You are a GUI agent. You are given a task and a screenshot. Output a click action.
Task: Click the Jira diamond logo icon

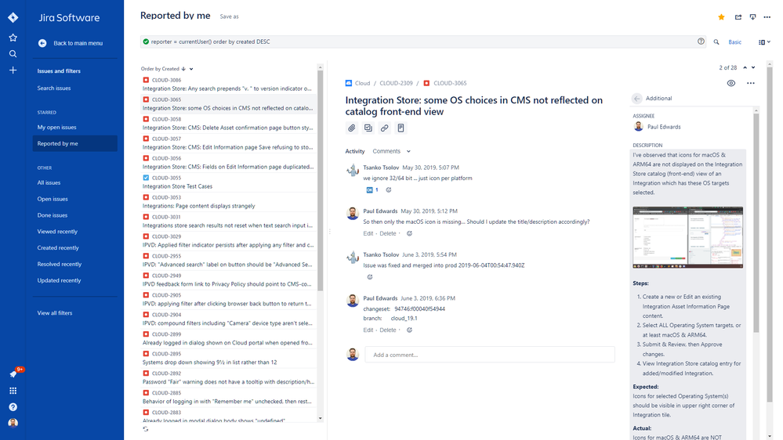[x=13, y=17]
